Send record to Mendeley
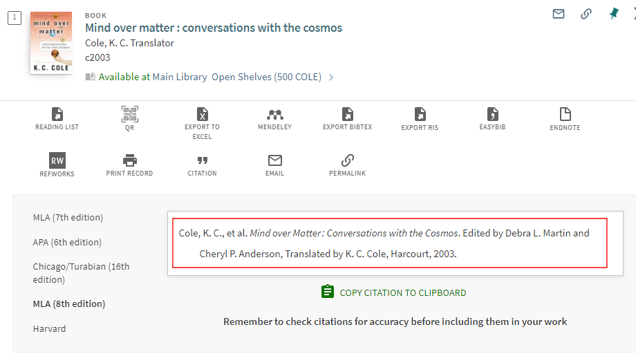The image size is (636, 354). point(274,115)
